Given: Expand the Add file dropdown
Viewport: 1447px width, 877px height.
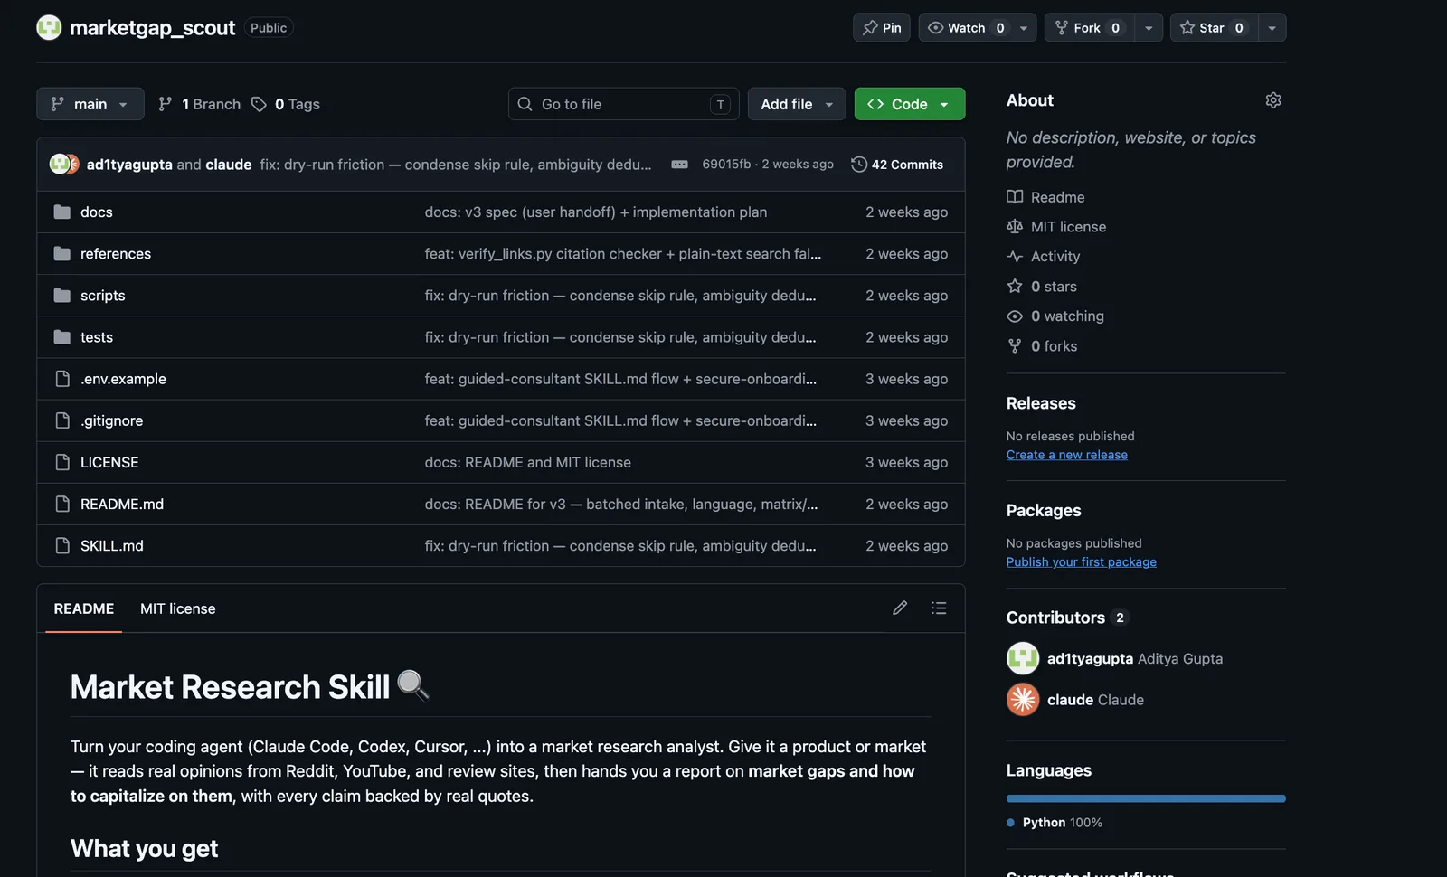Looking at the screenshot, I should click(x=797, y=104).
